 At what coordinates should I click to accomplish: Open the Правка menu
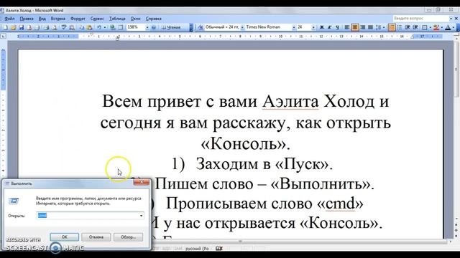27,19
